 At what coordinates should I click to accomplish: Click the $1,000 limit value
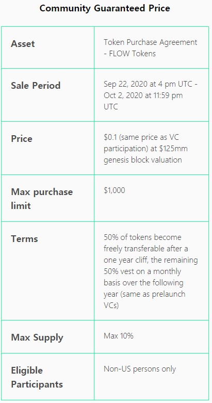click(x=115, y=190)
